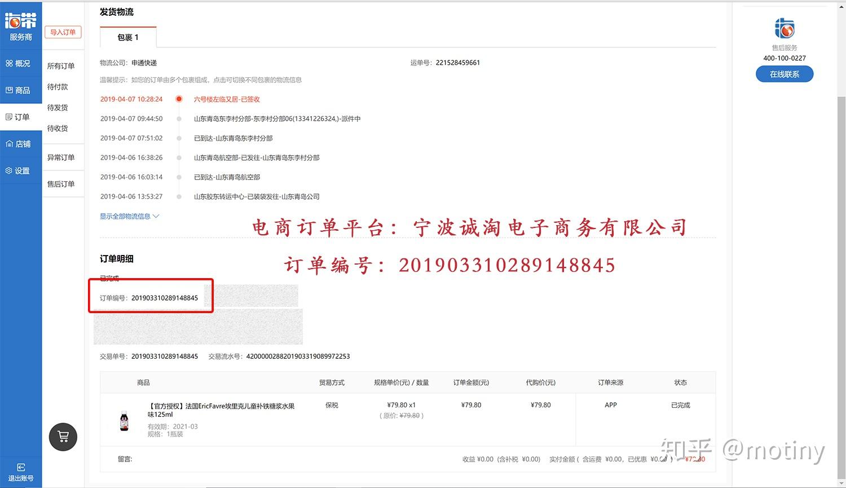Click the 已到达-山东青岛航空部 logistics entry
Image resolution: width=846 pixels, height=488 pixels.
pyautogui.click(x=227, y=177)
